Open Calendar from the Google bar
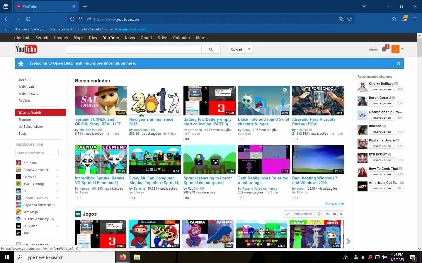This screenshot has height=263, width=422. click(x=181, y=38)
